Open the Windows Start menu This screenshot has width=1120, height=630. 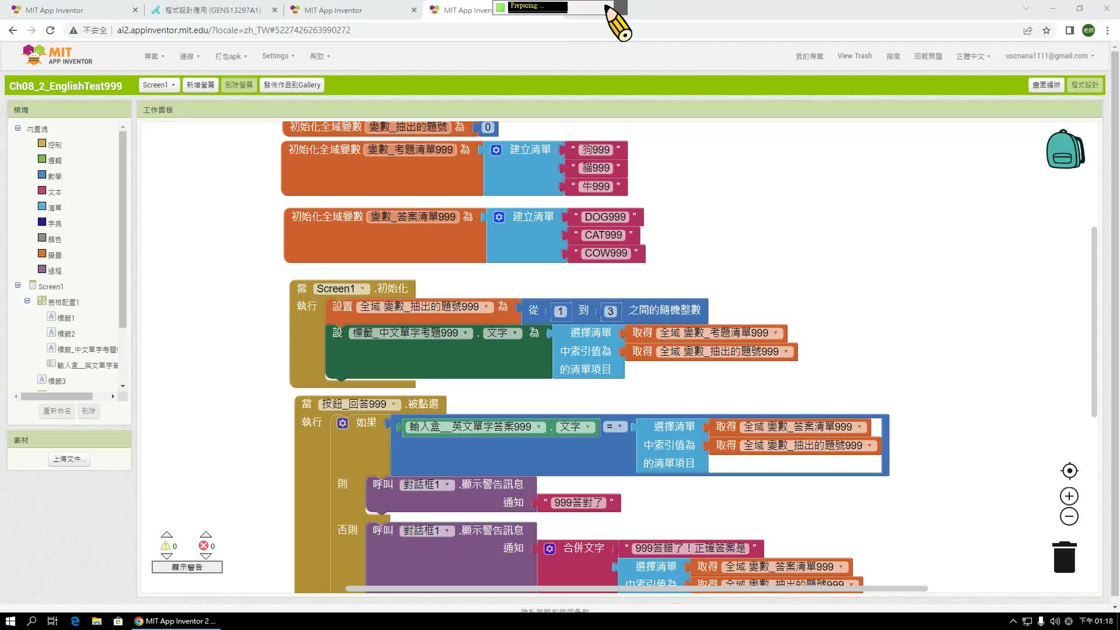click(x=10, y=621)
